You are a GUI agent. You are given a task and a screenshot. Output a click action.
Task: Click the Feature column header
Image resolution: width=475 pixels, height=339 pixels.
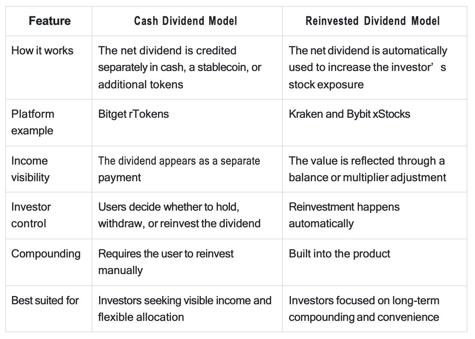[50, 20]
